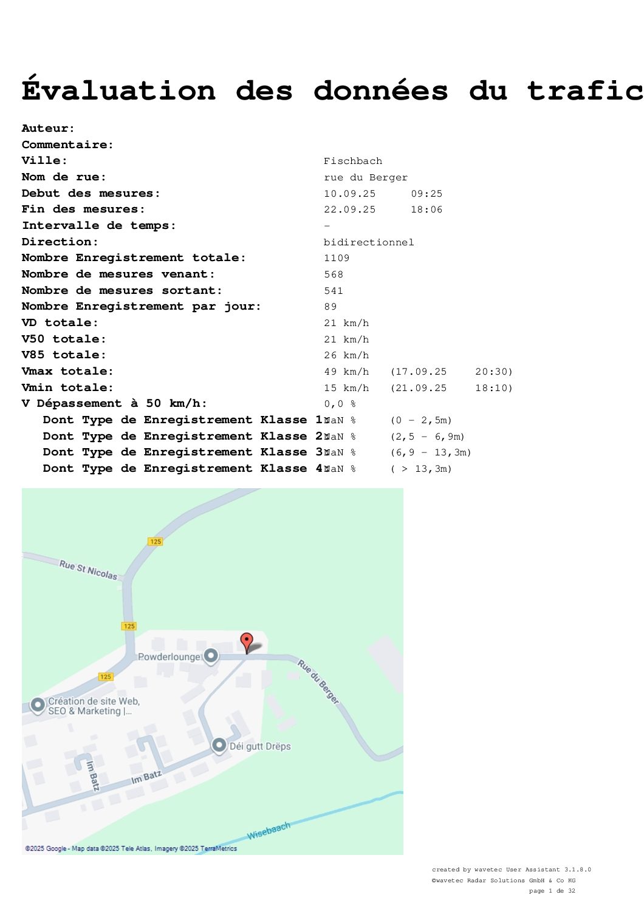Viewport: 644px width, 909px height.
Task: Select the measurement end date '22.09.25'
Action: click(x=350, y=209)
